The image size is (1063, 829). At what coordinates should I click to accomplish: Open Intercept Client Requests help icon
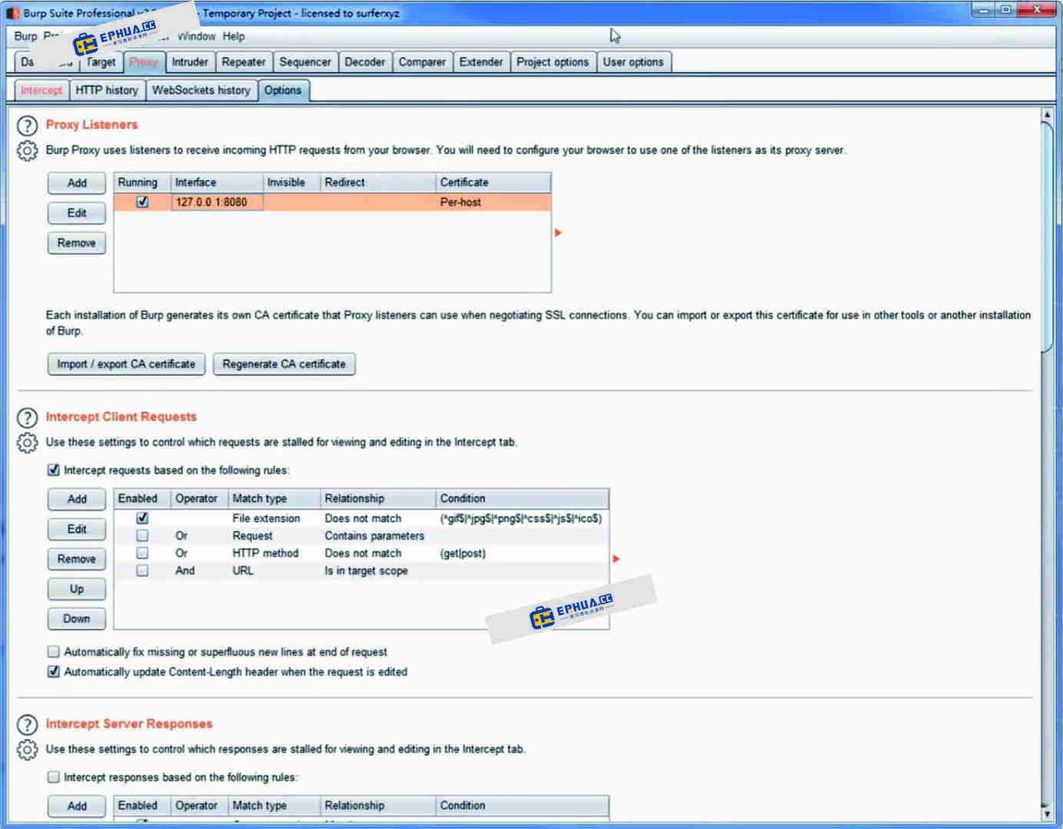click(27, 417)
